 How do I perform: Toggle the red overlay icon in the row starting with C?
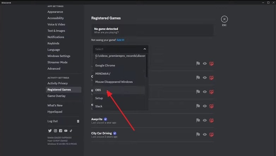tap(211, 78)
